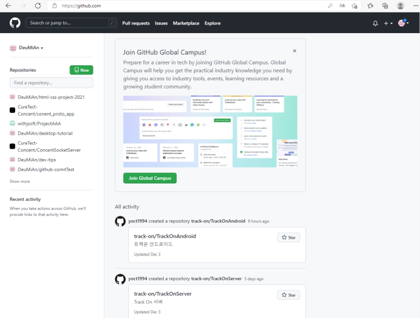Screen dimensions: 420x318
Task: Click yoct1994 avatar on TrackOnAndroid event
Action: [x=120, y=221]
